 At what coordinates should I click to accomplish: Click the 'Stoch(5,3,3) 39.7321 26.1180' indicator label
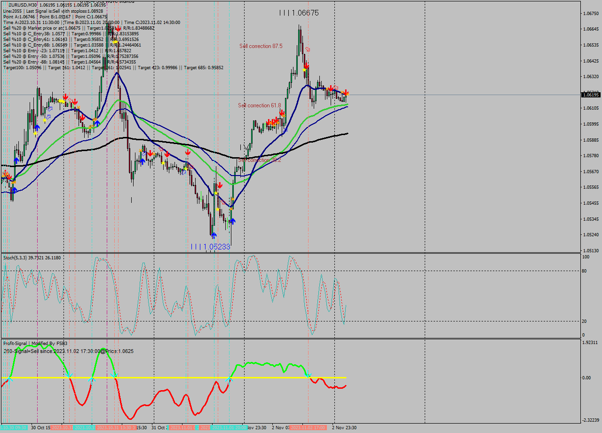(32, 257)
